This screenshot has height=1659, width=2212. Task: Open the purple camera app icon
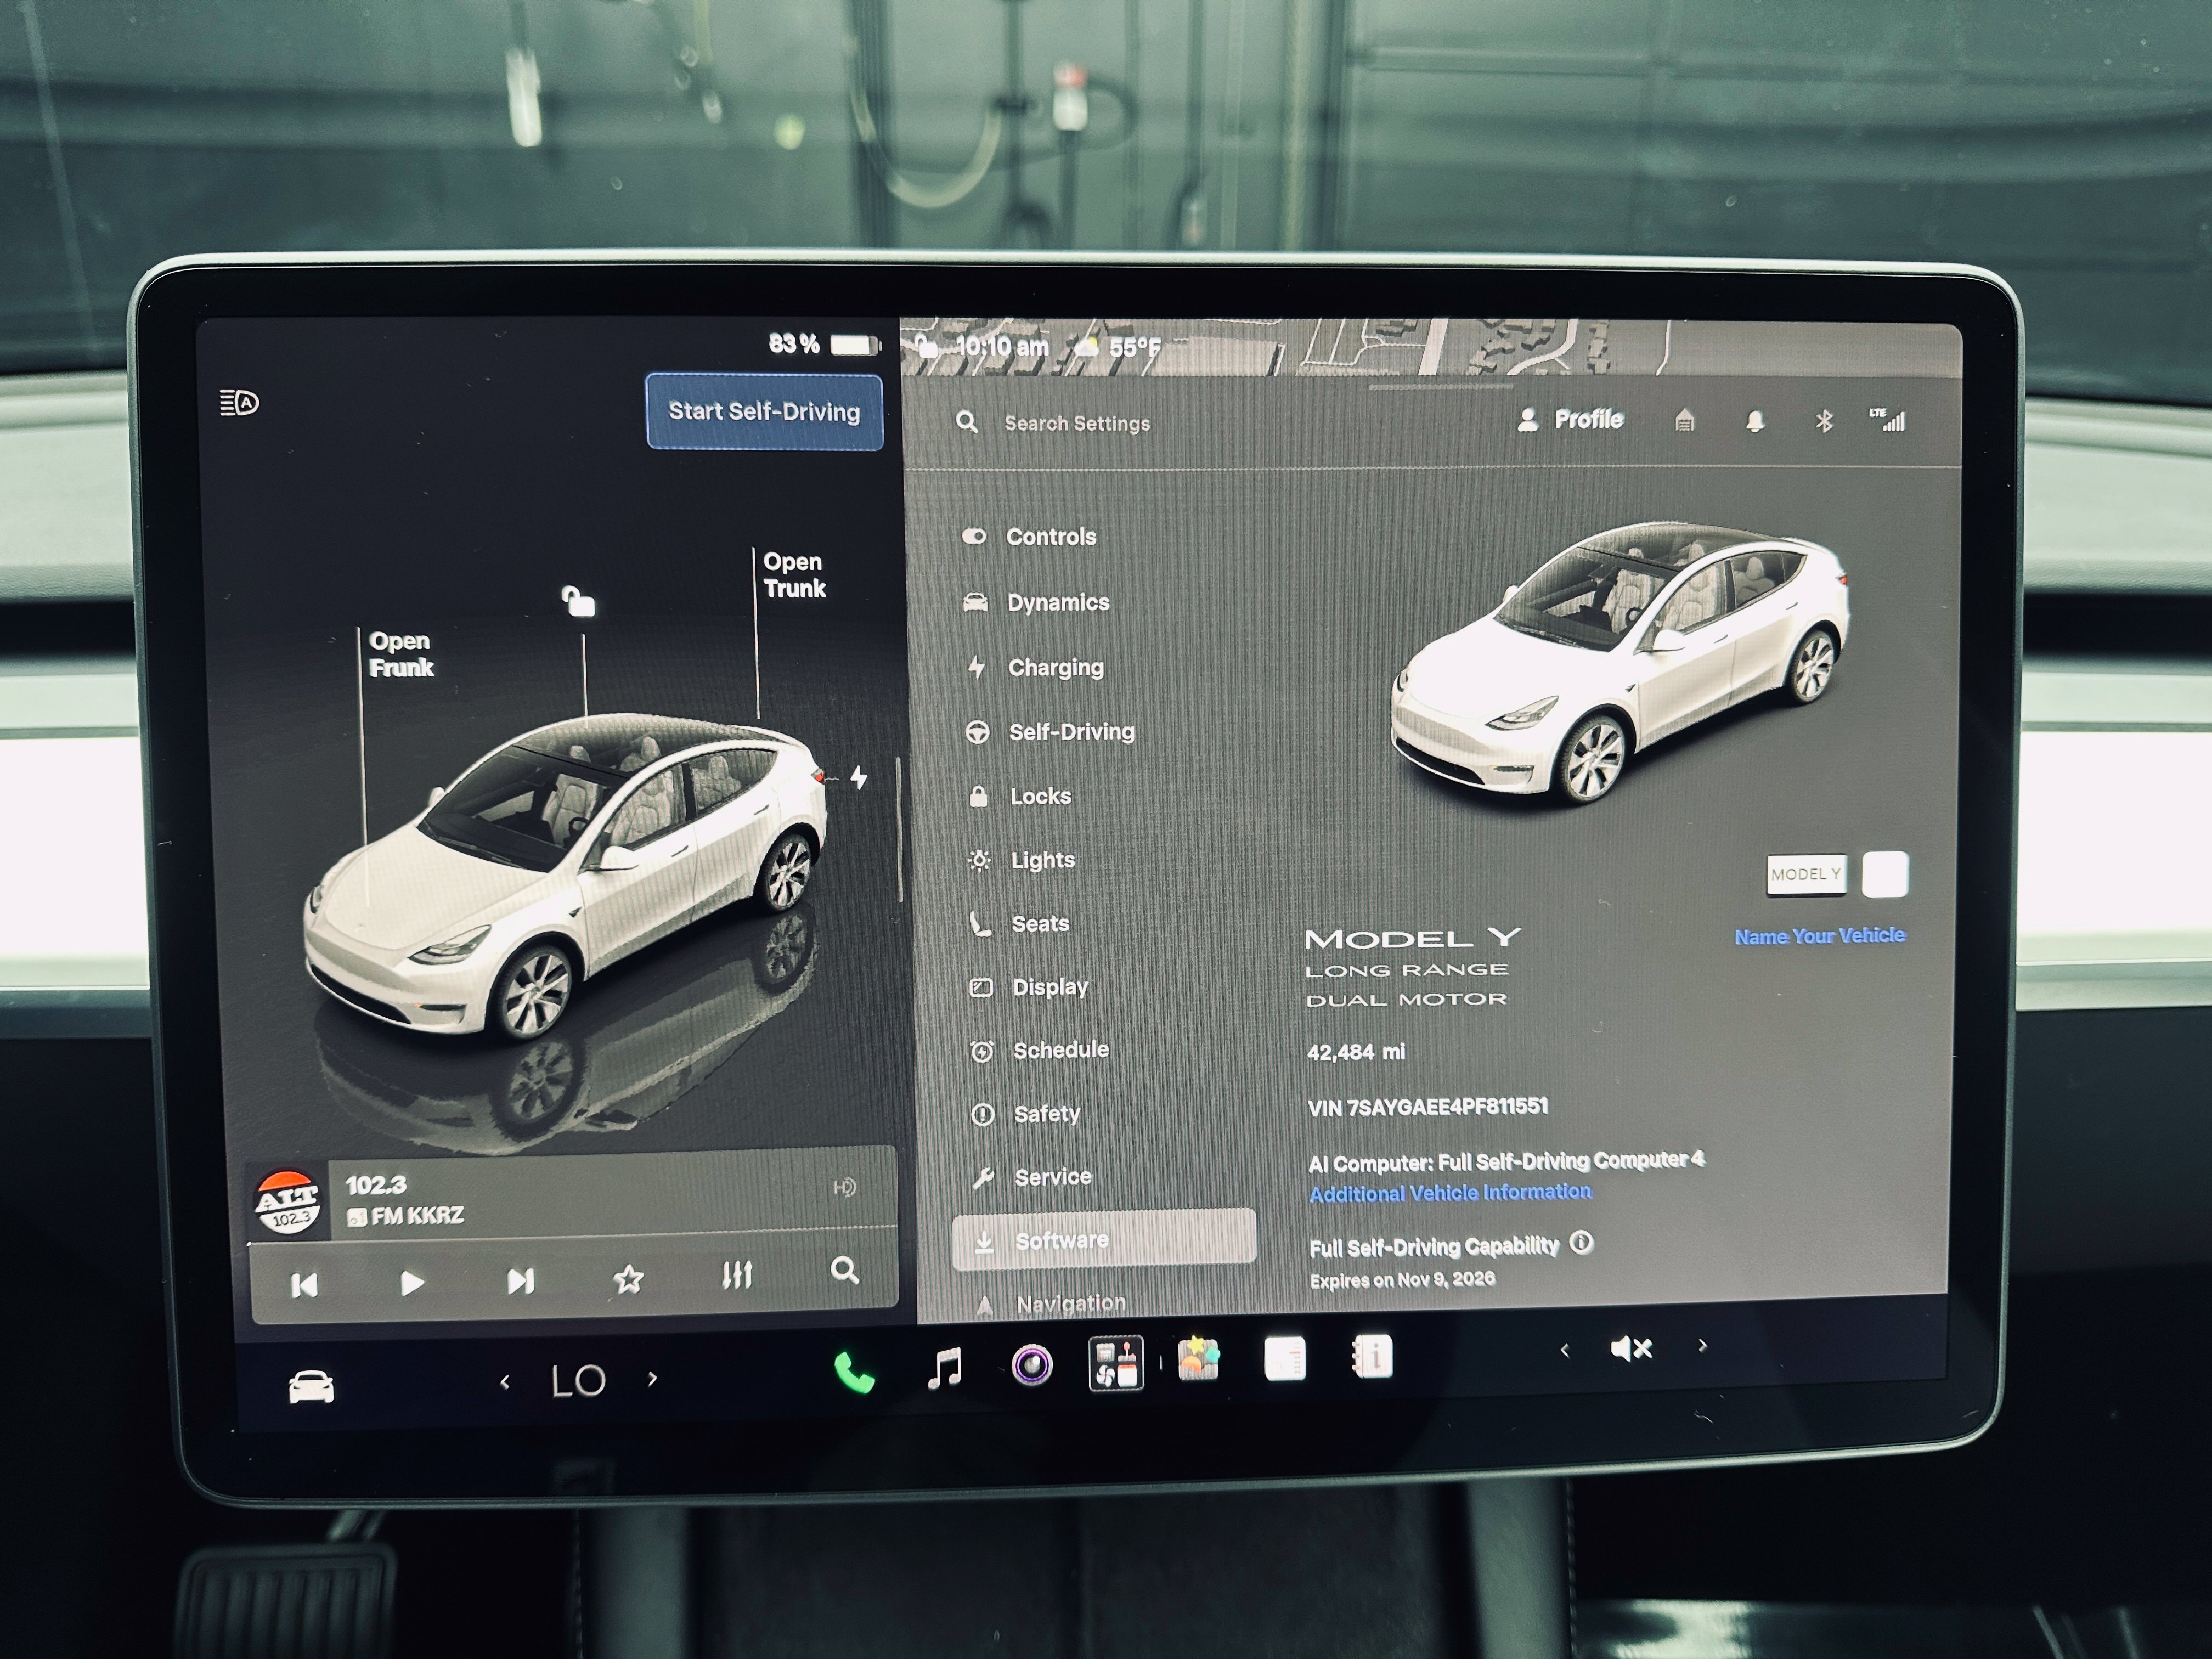pyautogui.click(x=1032, y=1364)
